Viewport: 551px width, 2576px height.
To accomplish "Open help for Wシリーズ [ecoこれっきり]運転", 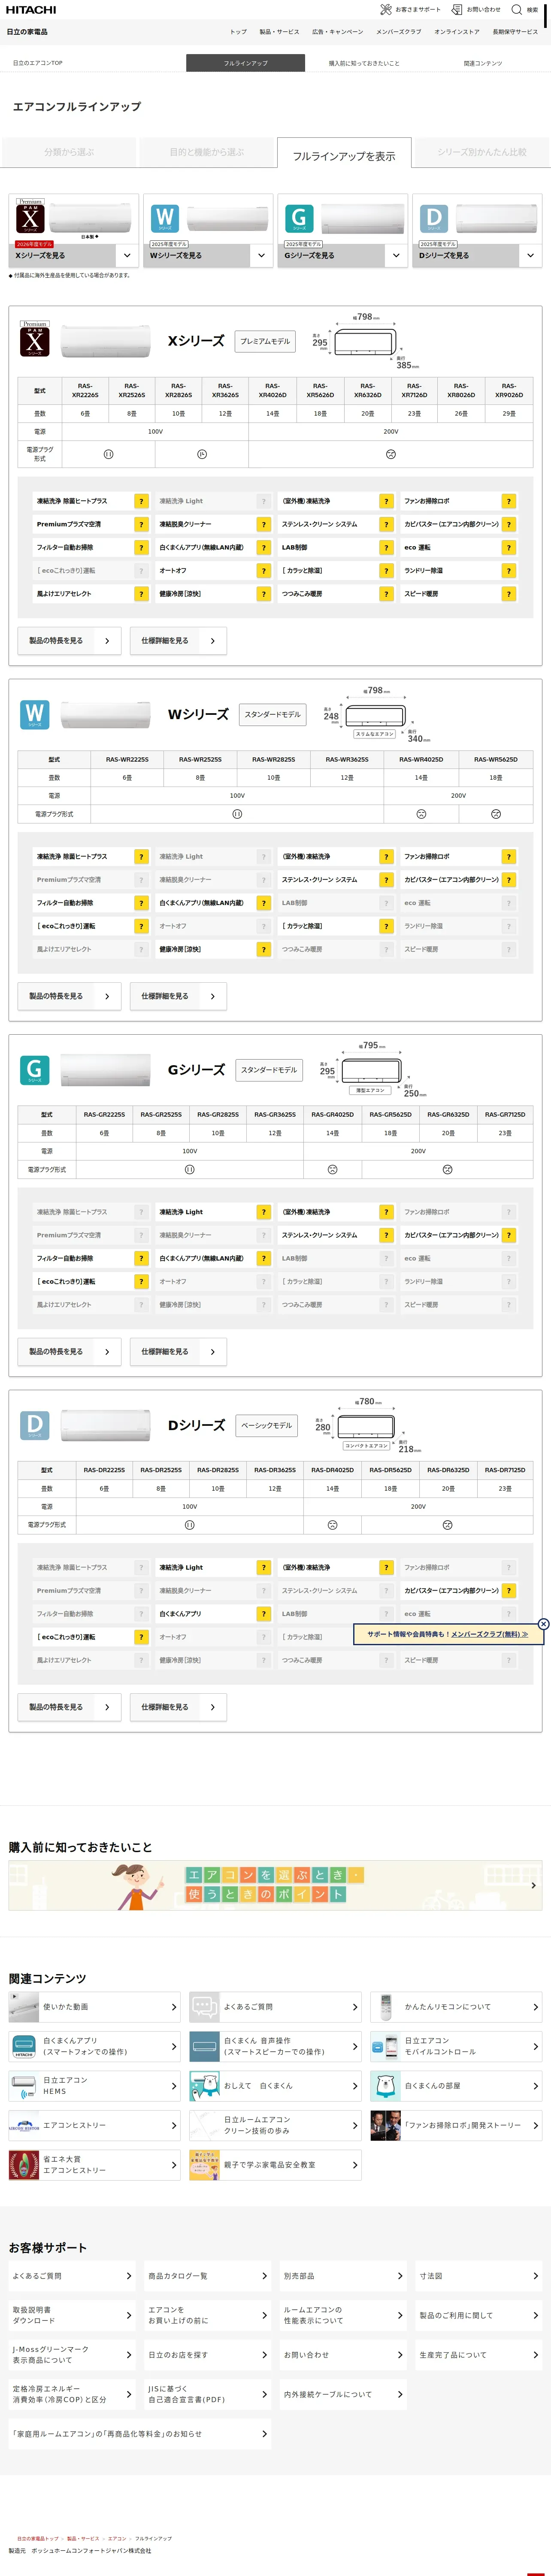I will click(141, 926).
